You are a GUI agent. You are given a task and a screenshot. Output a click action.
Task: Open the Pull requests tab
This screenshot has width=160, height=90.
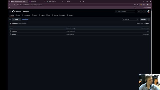pos(26,15)
